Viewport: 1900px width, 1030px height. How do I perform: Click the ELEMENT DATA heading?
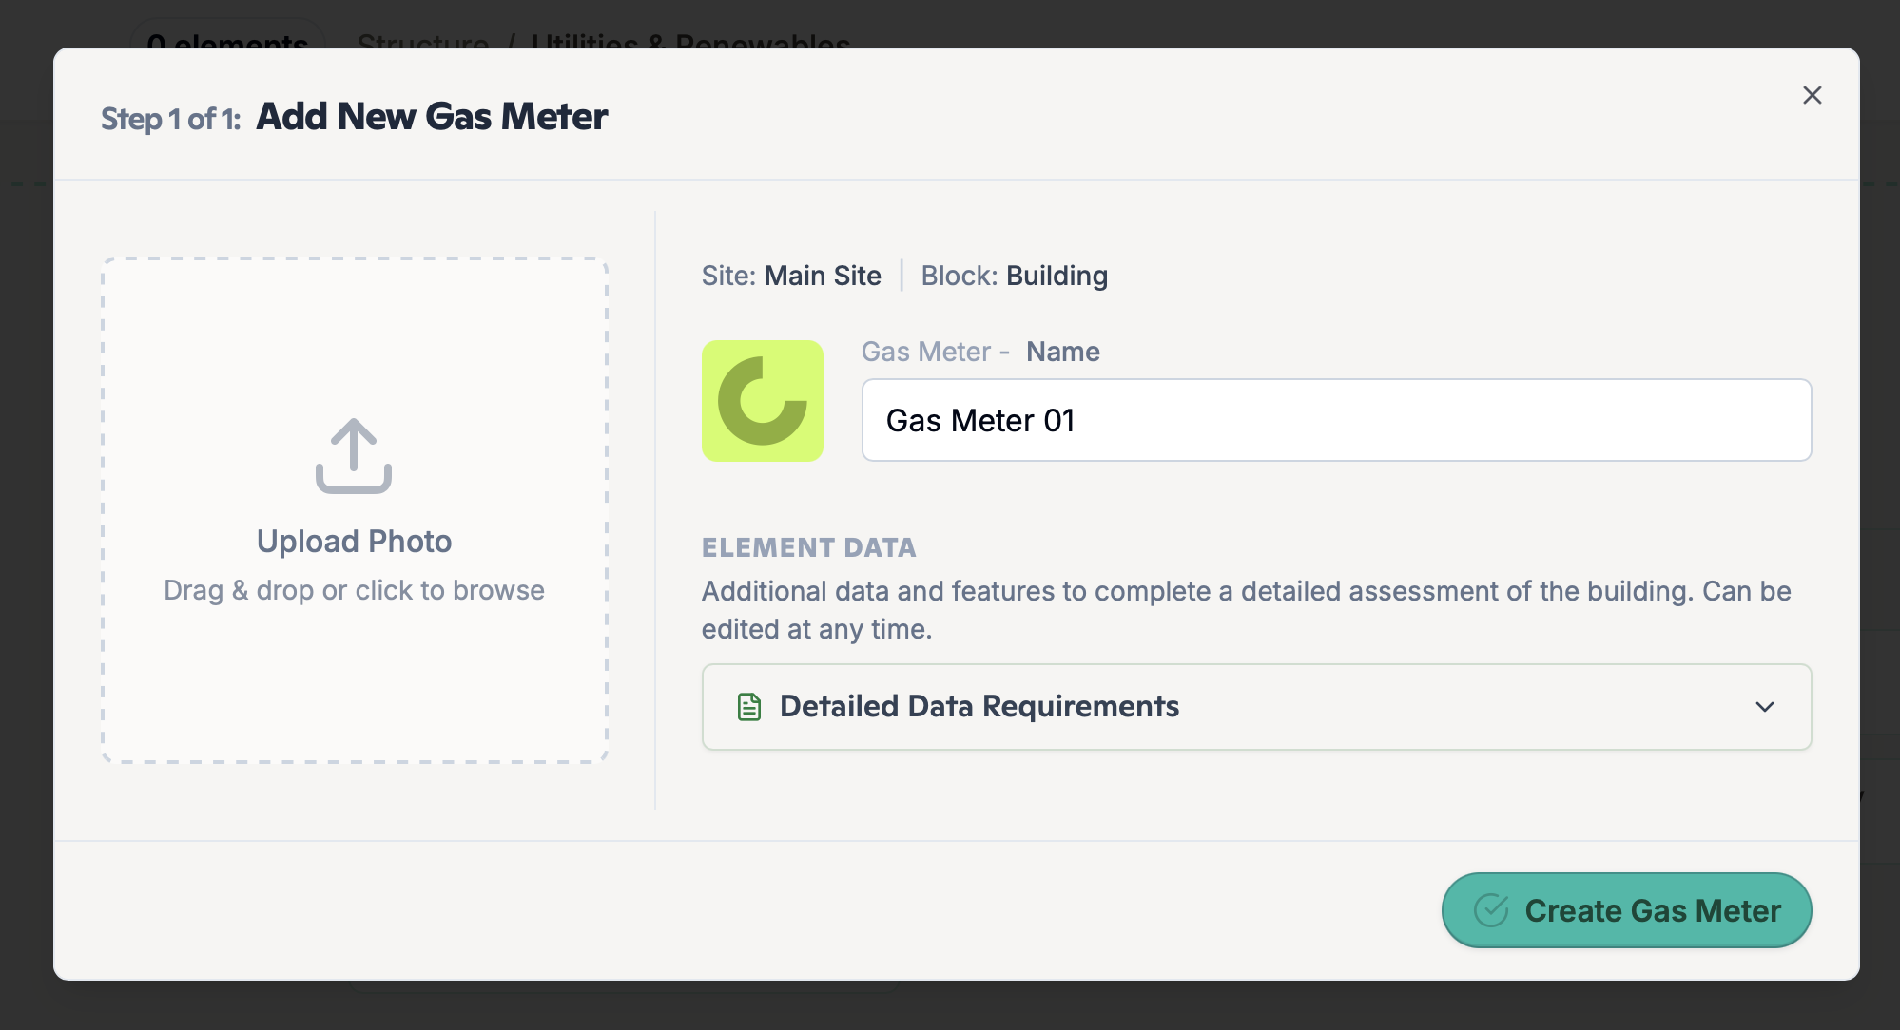point(808,547)
